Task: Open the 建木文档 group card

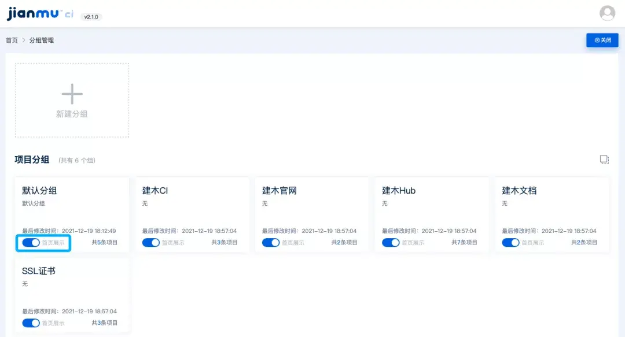Action: tap(552, 215)
